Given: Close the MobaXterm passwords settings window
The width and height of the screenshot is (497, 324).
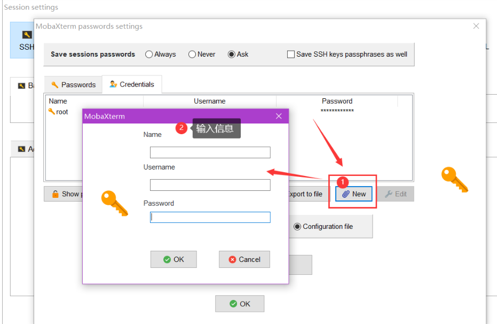Looking at the screenshot, I should (x=476, y=26).
